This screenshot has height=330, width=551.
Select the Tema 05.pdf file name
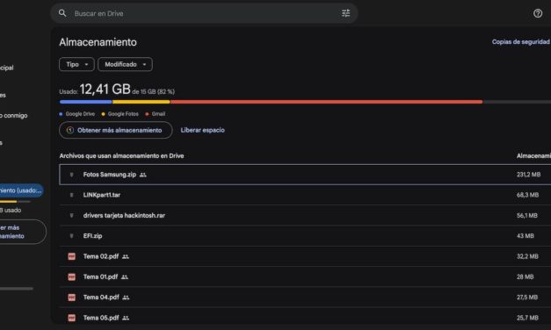coord(101,318)
